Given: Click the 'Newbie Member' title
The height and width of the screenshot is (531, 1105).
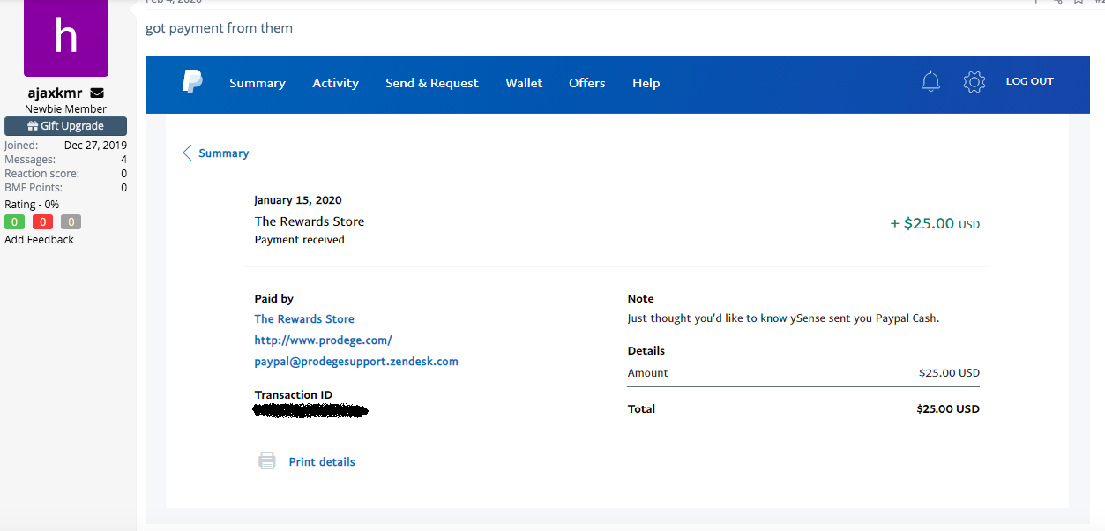Looking at the screenshot, I should coord(66,109).
